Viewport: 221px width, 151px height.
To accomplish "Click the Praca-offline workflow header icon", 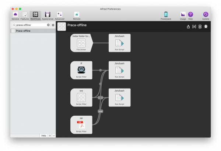I will tap(62, 26).
